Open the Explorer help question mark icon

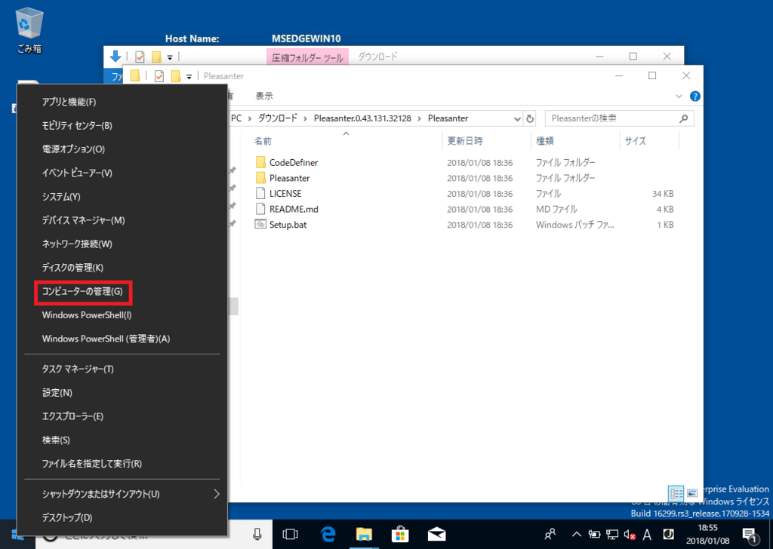(695, 97)
